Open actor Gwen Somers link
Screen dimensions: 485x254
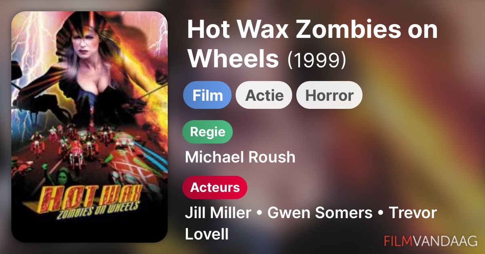click(320, 213)
